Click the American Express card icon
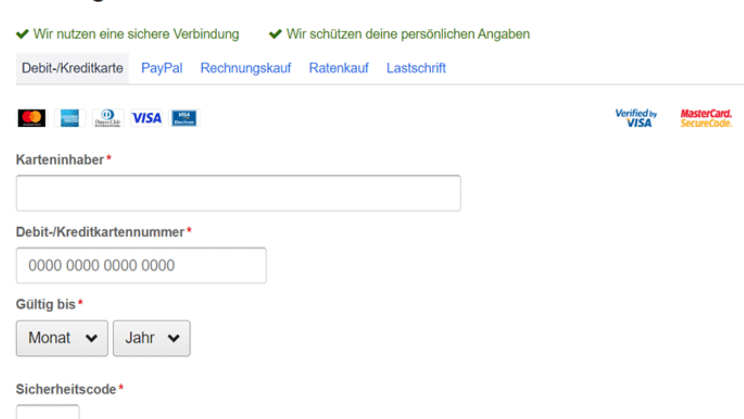The width and height of the screenshot is (744, 419). (70, 118)
